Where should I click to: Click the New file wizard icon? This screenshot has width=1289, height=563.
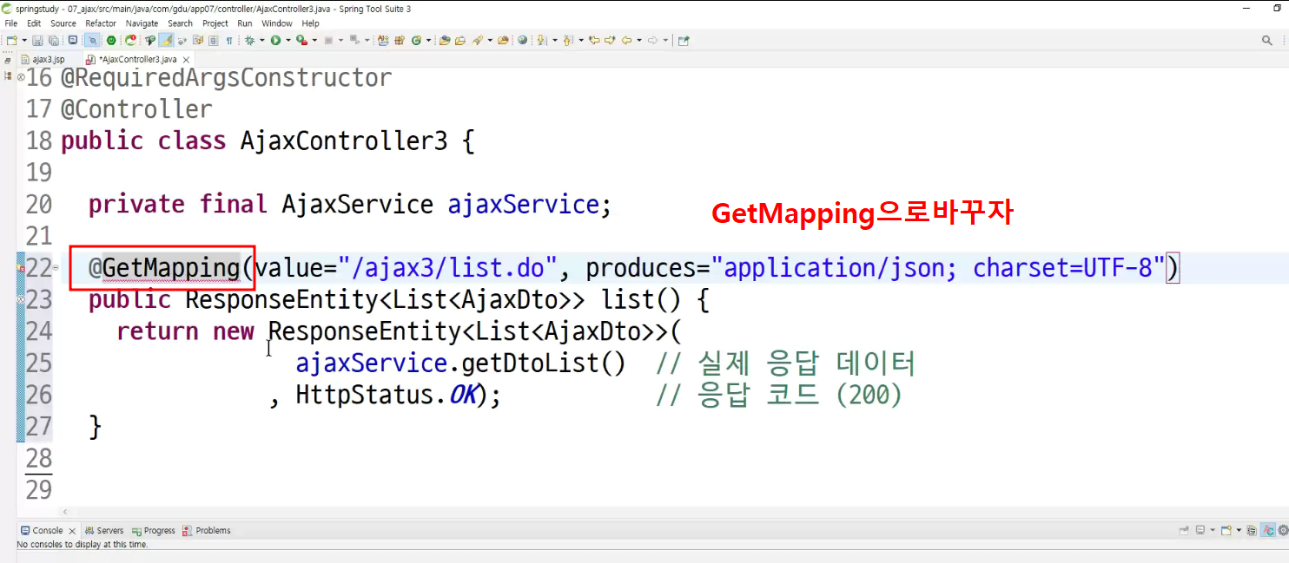[11, 40]
